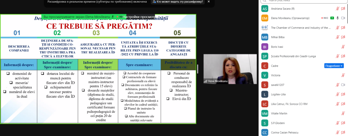348x136 pixels.
Task: Click crossed-out camera icon for Școala Profesională din Ceadîr-Lunga
Action: point(343,56)
